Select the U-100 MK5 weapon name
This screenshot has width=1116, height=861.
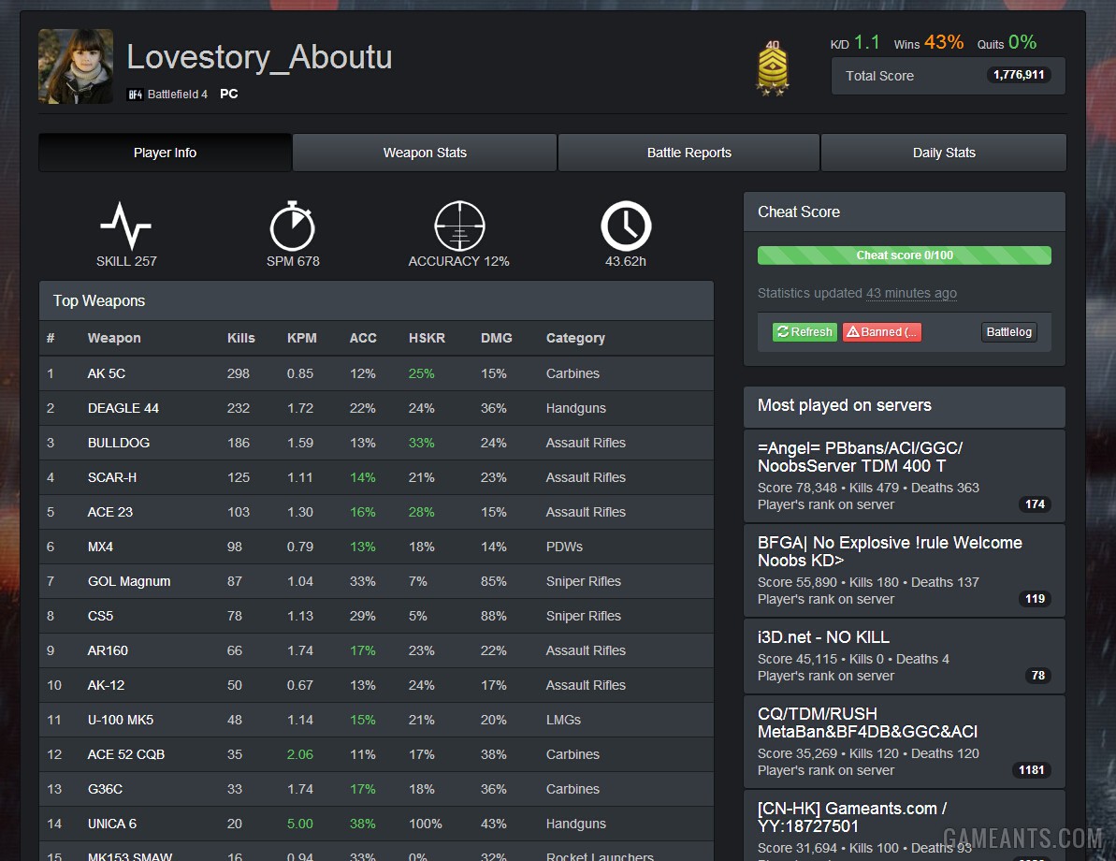click(121, 720)
